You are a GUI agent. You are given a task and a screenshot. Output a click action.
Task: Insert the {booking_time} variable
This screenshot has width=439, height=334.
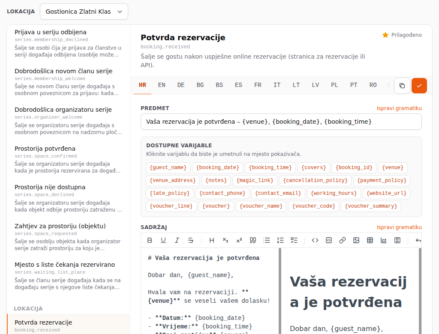[270, 167]
